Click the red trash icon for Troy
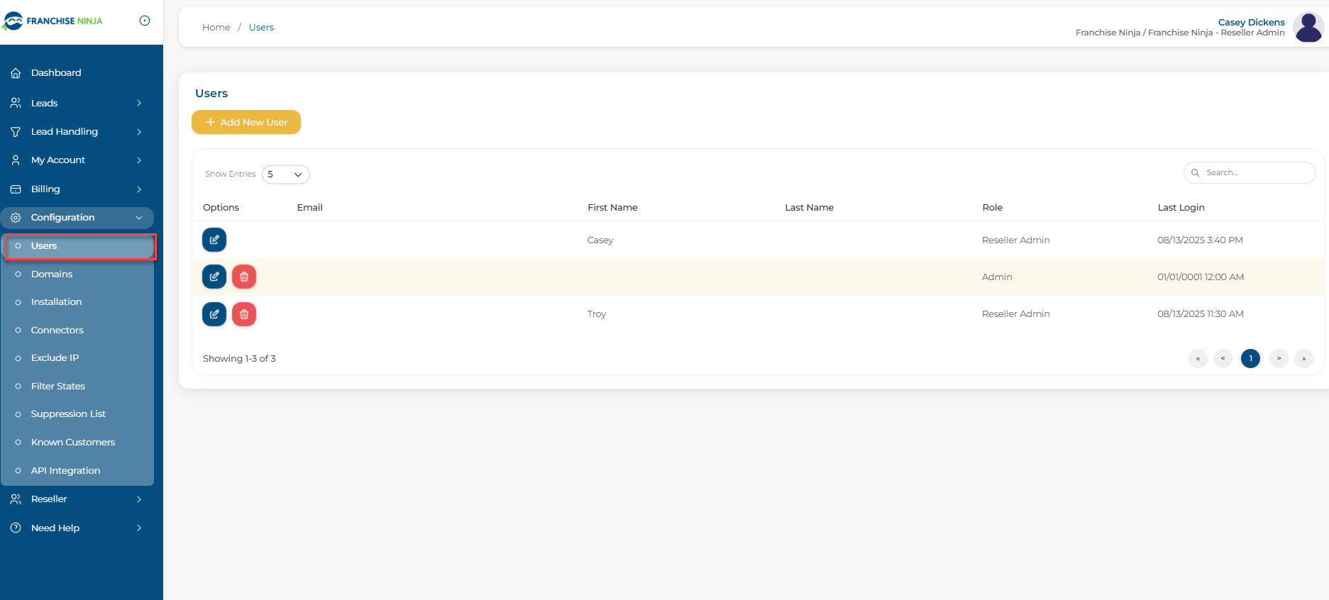Screen dimensions: 1329x600 point(244,313)
